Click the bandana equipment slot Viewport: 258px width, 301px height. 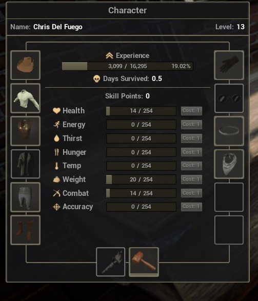229,164
